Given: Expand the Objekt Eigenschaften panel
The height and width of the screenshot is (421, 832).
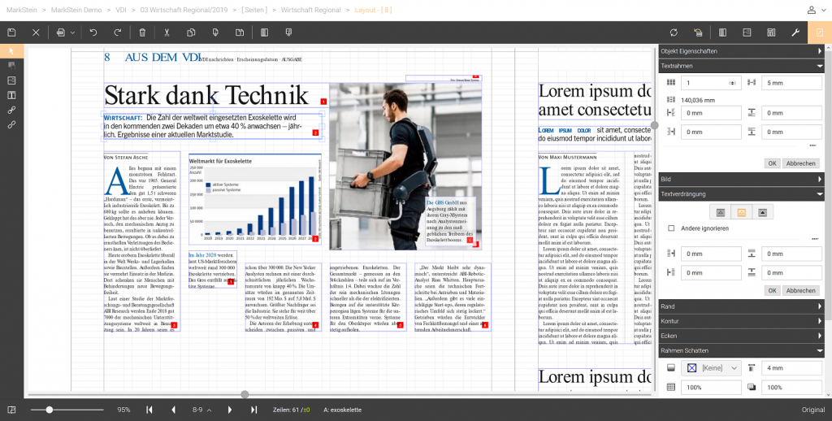Looking at the screenshot, I should click(x=741, y=51).
